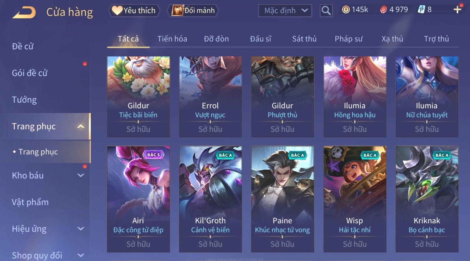The height and width of the screenshot is (261, 470).
Task: Switch to the Sát thủ tab
Action: click(304, 39)
